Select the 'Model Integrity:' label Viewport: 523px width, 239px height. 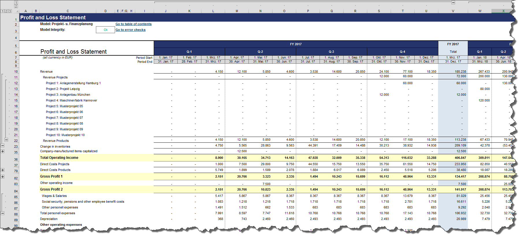(53, 30)
